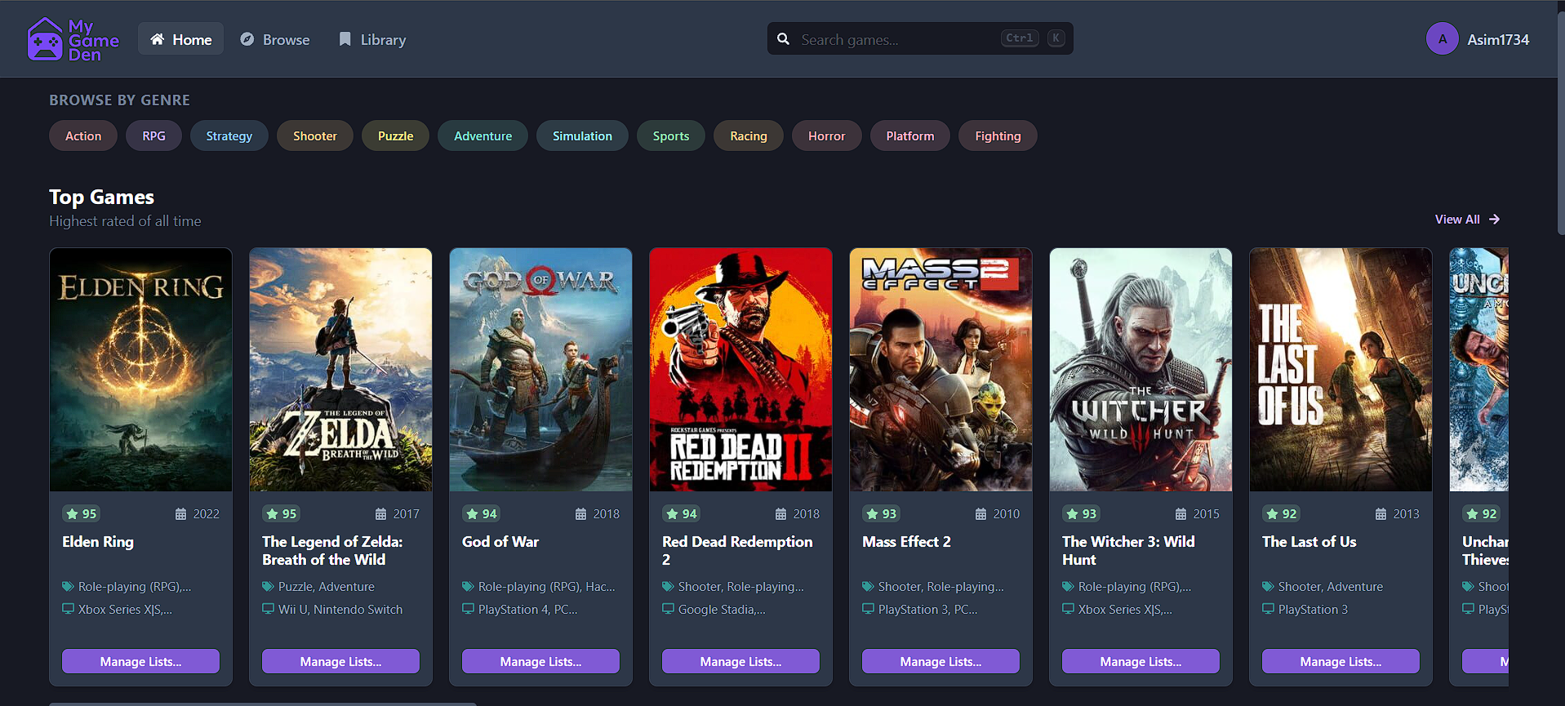Choose the Adventure genre
Viewport: 1565px width, 706px height.
point(483,136)
